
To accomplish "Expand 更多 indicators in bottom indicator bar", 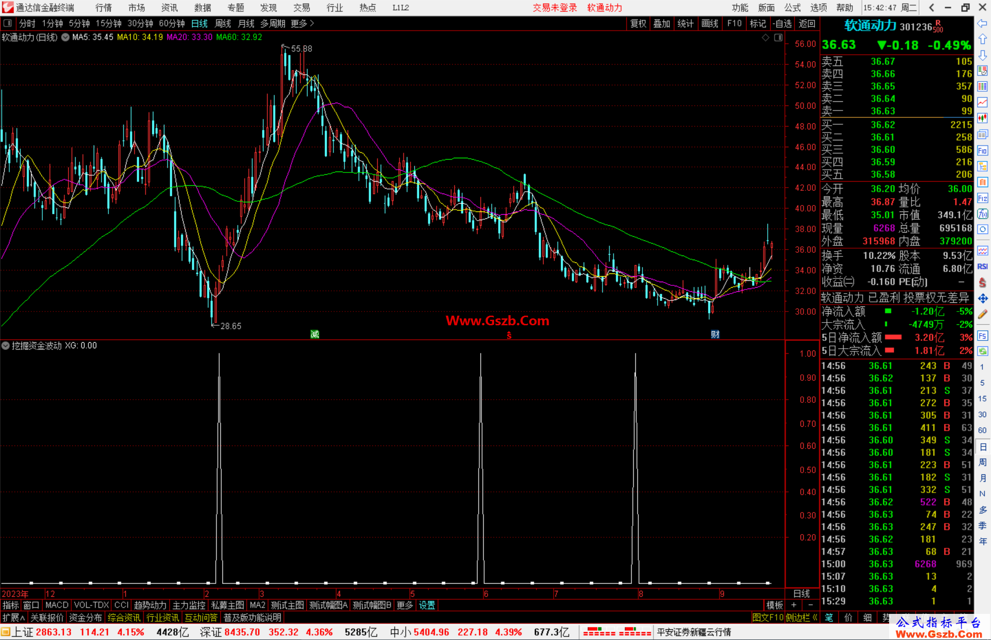I will coord(405,605).
